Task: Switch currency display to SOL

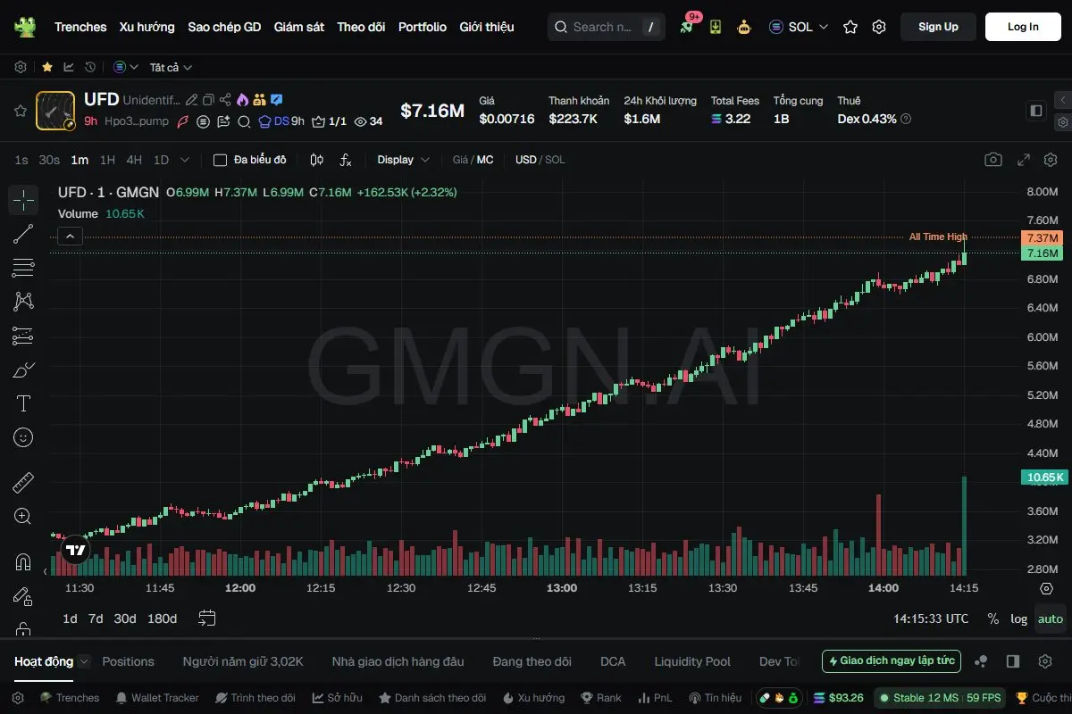Action: pyautogui.click(x=555, y=160)
